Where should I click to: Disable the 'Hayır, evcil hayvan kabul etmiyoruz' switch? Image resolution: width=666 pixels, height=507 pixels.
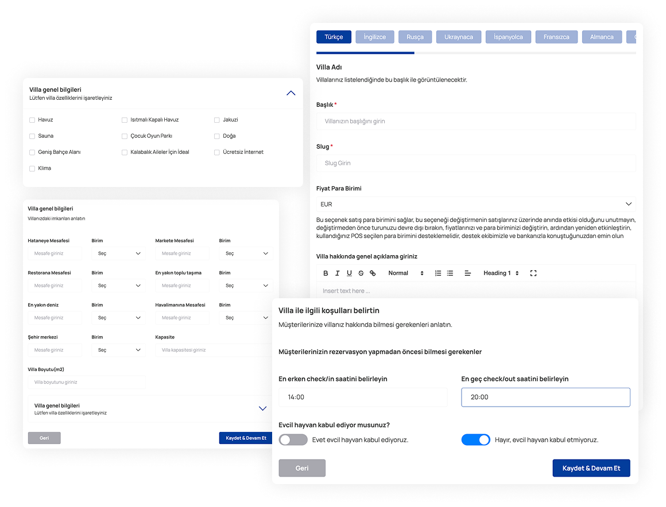pyautogui.click(x=475, y=440)
